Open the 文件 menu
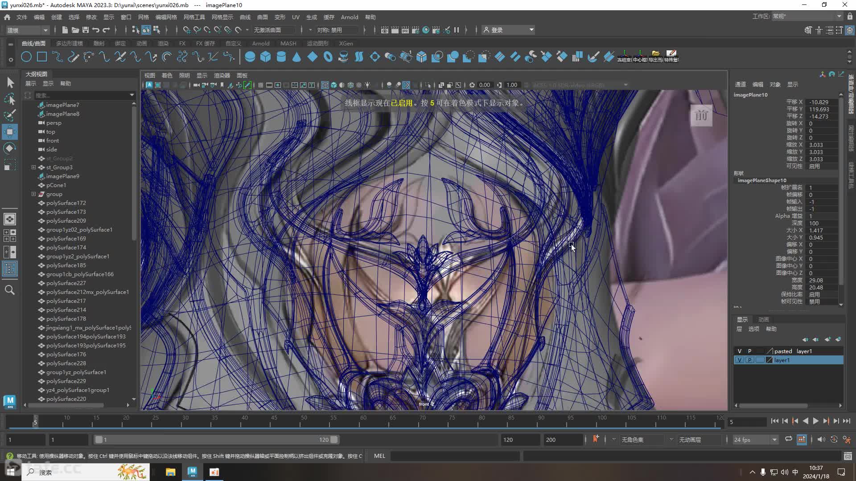Image resolution: width=856 pixels, height=481 pixels. [x=22, y=17]
